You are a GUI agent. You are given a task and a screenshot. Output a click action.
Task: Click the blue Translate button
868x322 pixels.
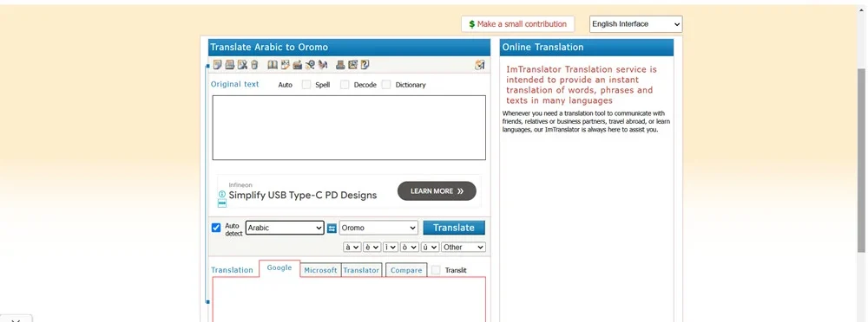(454, 228)
